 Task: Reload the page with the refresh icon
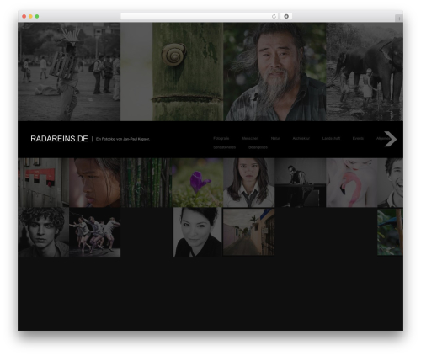coord(274,17)
